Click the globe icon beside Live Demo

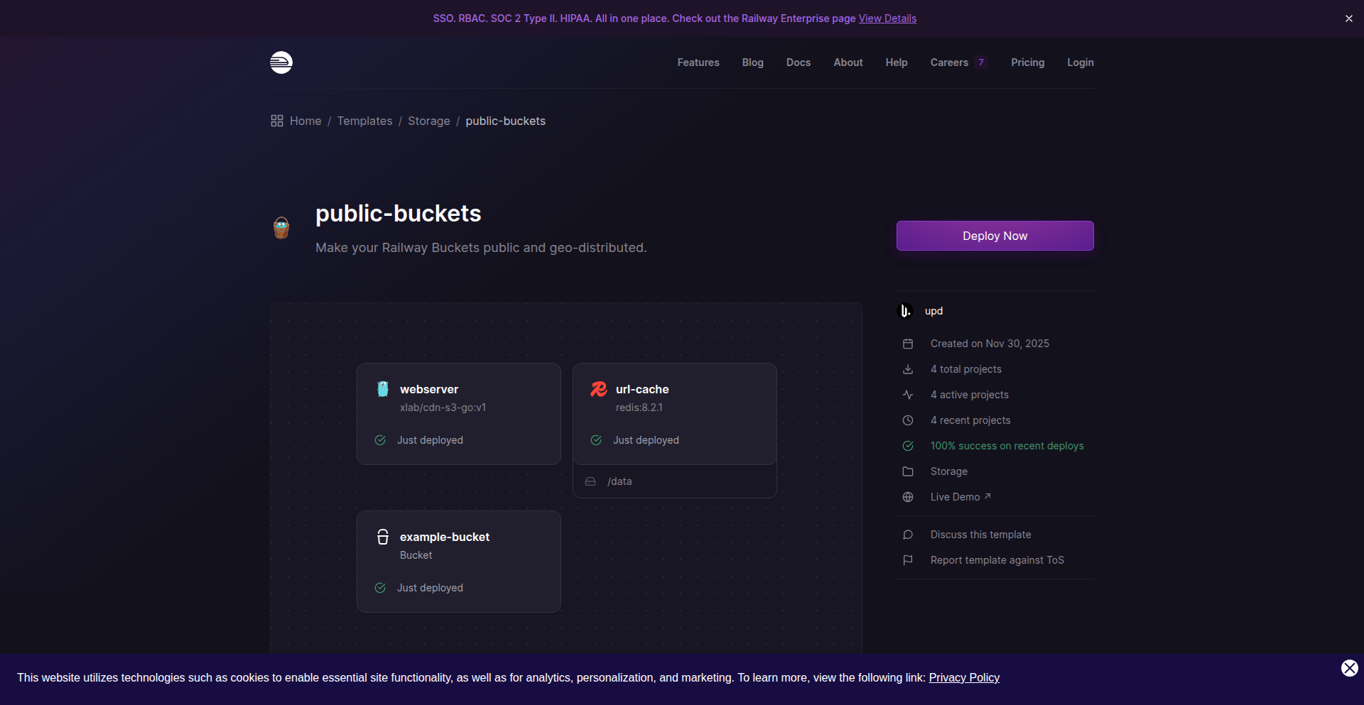pyautogui.click(x=908, y=497)
